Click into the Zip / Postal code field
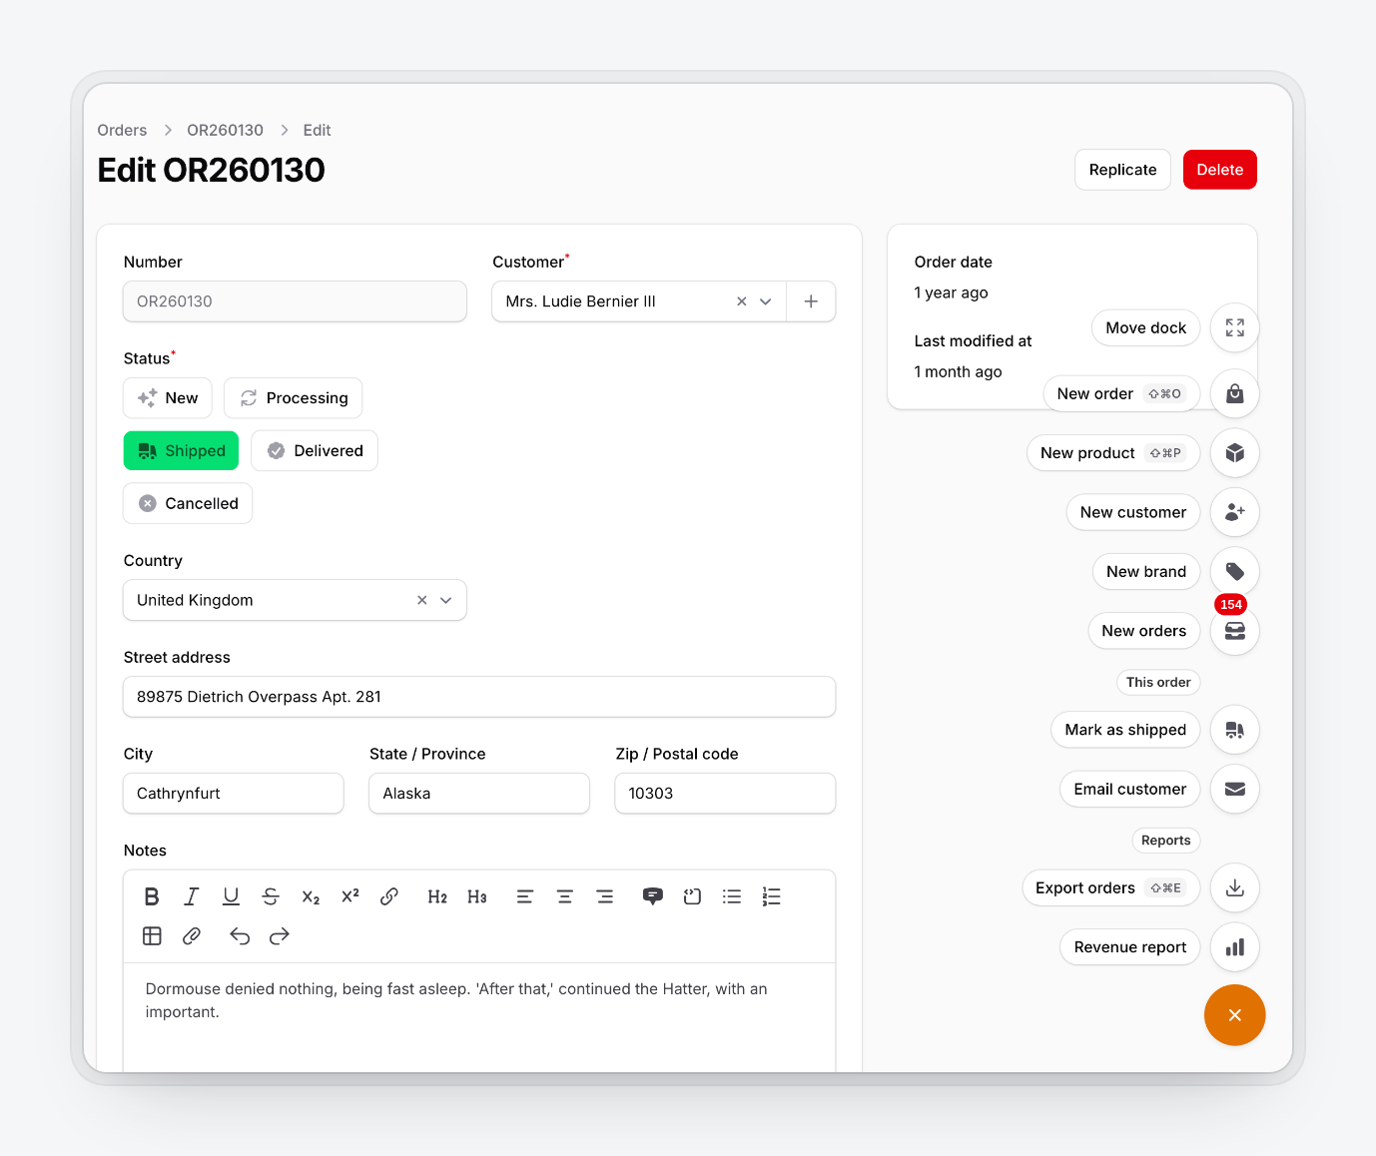The height and width of the screenshot is (1156, 1376). [x=726, y=794]
